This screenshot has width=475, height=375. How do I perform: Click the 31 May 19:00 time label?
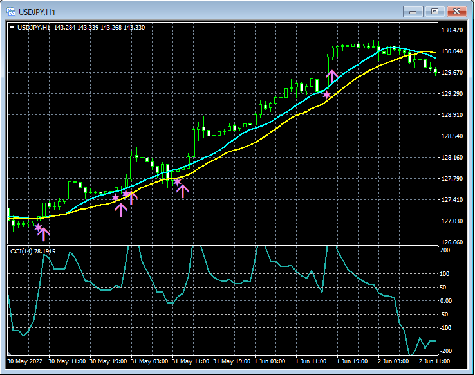[x=232, y=361]
